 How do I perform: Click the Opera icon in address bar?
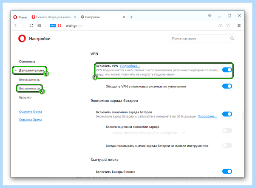click(59, 25)
